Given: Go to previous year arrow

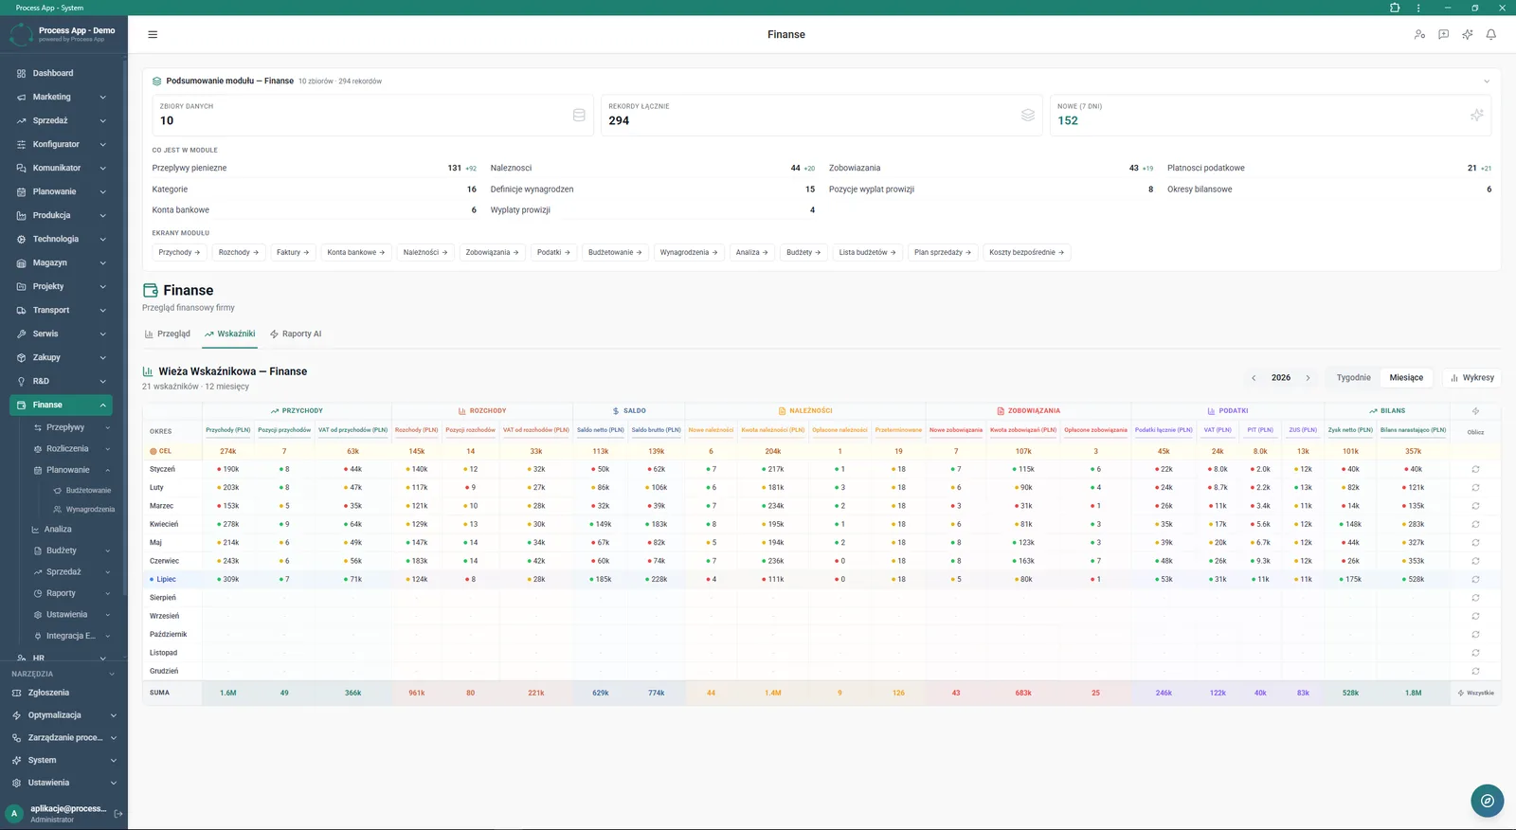Looking at the screenshot, I should pyautogui.click(x=1254, y=377).
